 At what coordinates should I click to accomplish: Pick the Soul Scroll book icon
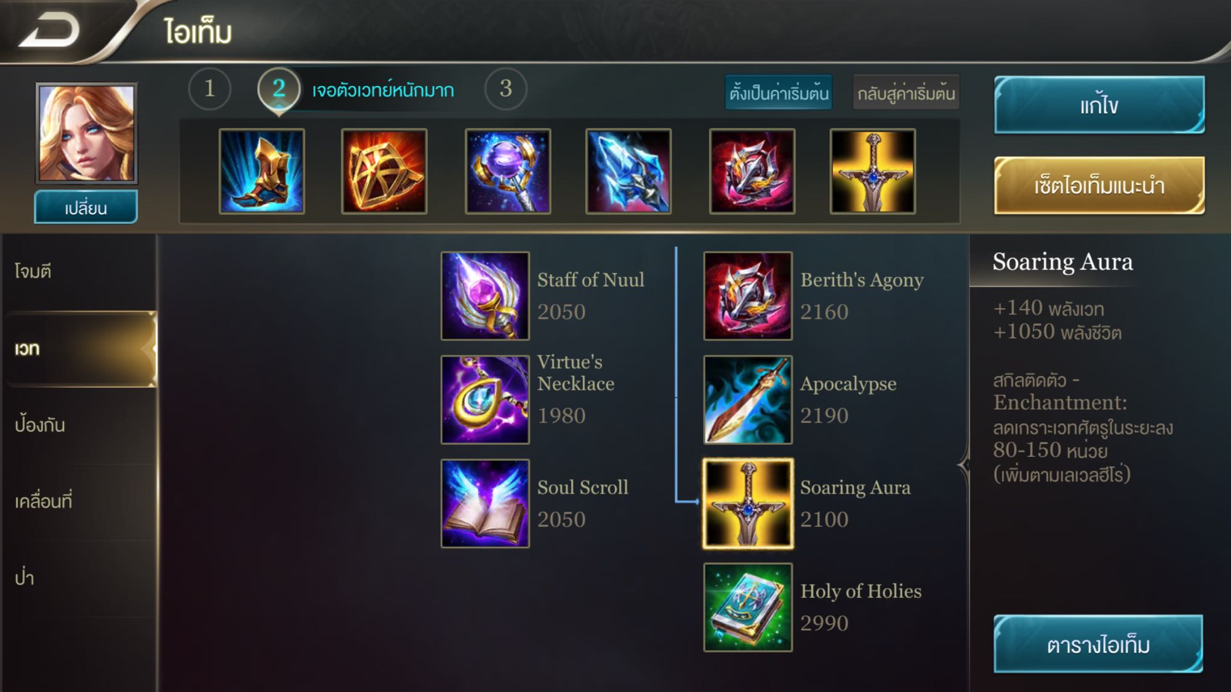tap(485, 504)
